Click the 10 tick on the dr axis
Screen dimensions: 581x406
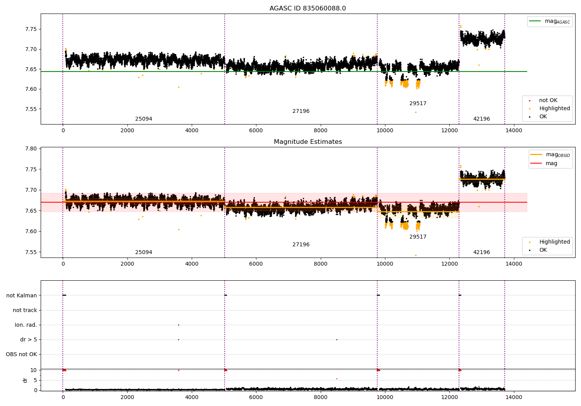(34, 370)
